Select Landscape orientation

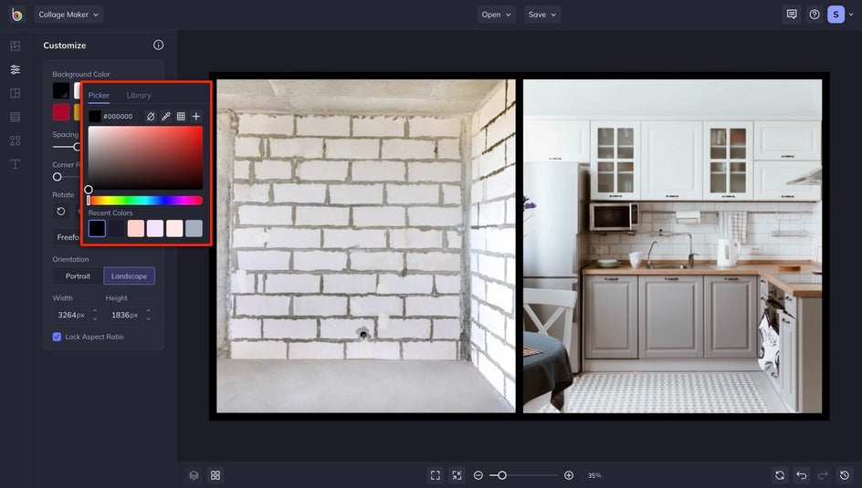[x=129, y=276]
